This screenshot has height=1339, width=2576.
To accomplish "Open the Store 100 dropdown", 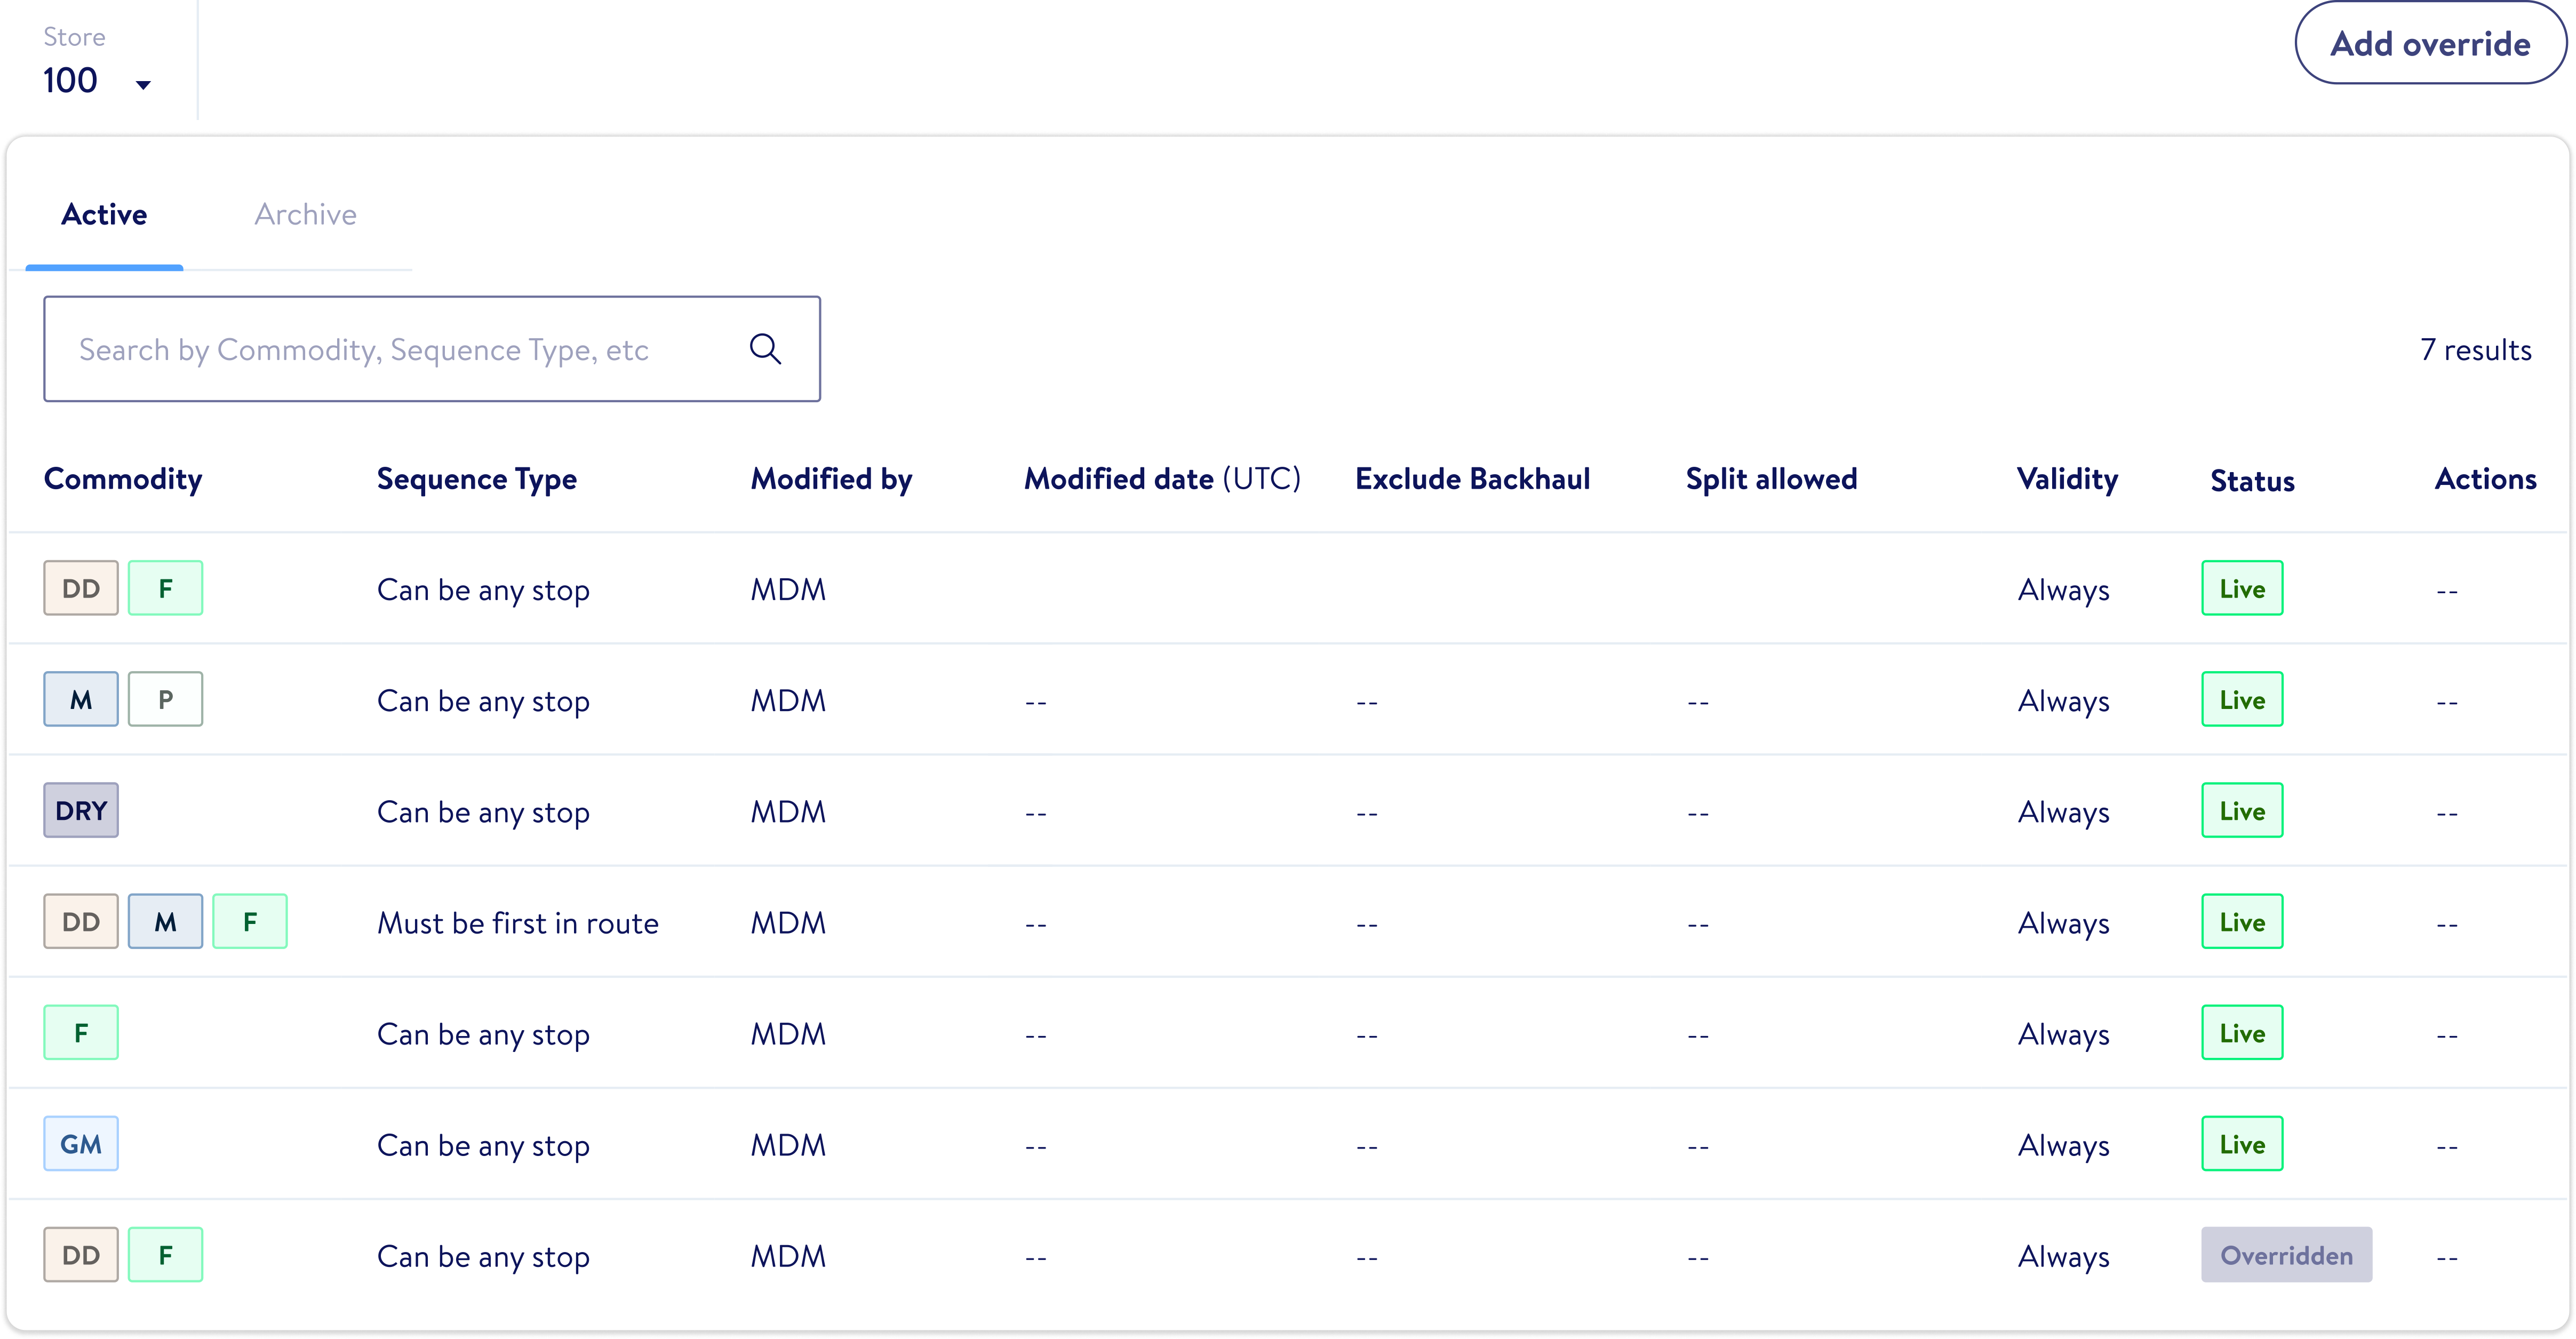I will [97, 81].
